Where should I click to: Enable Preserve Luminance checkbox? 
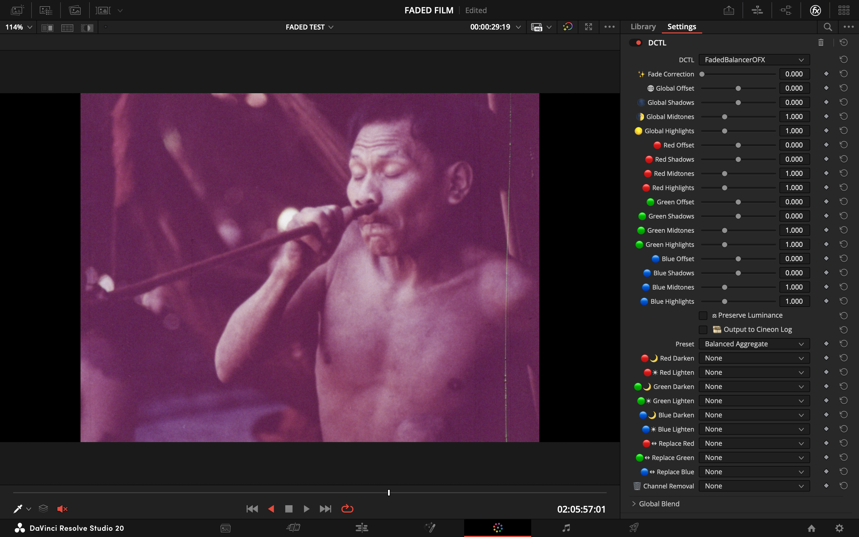pos(703,315)
